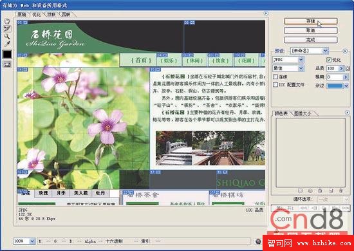Click the 品质 value field showing 100
The height and width of the screenshot is (251, 354).
(333, 68)
